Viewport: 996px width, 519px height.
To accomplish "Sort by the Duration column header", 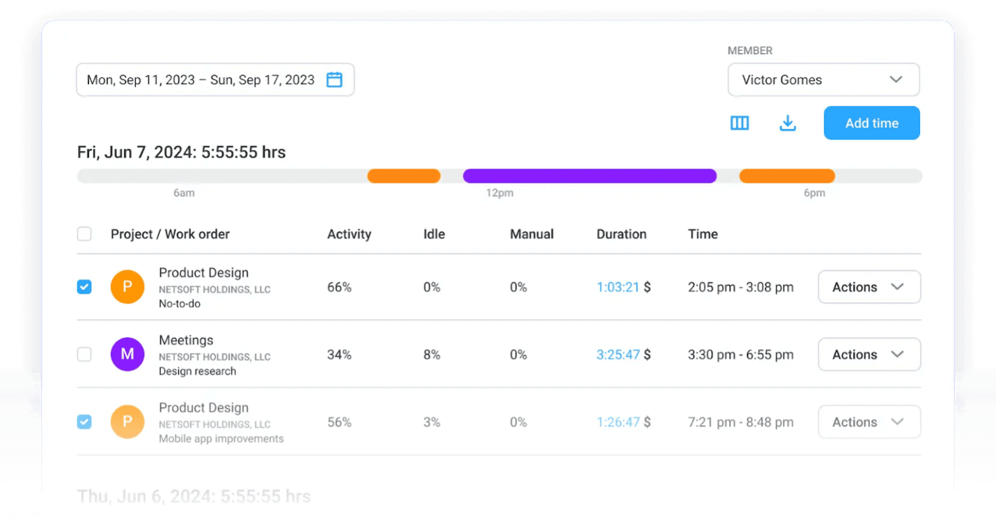I will tap(621, 234).
